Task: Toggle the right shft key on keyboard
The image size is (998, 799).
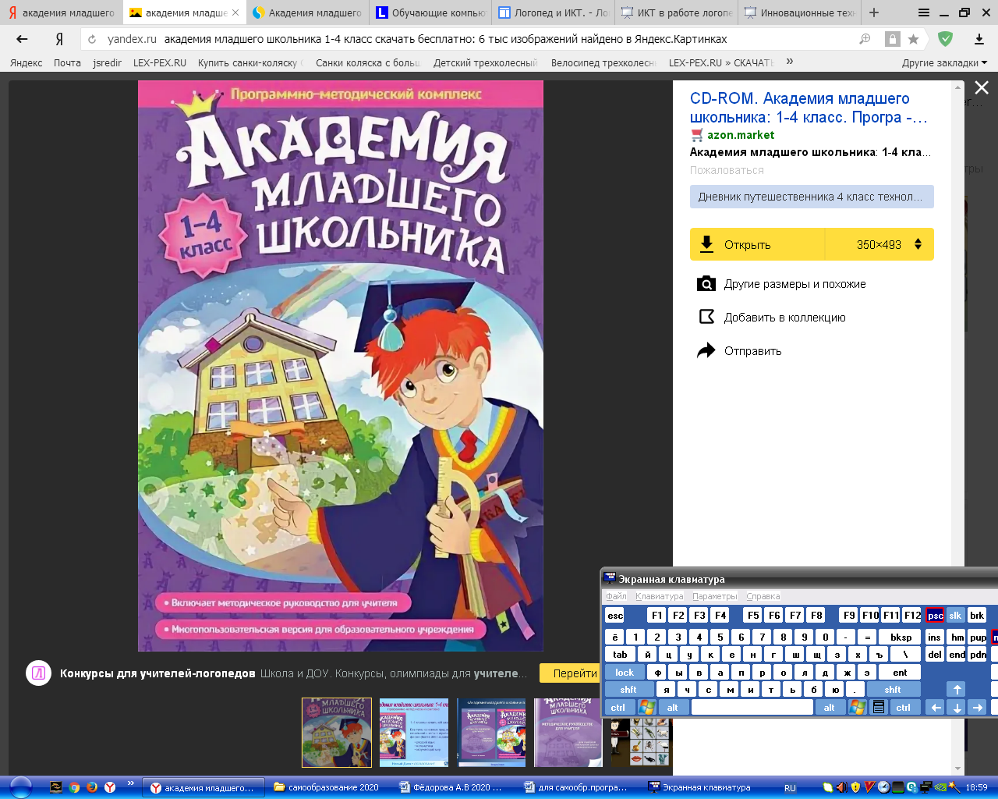Action: 893,689
